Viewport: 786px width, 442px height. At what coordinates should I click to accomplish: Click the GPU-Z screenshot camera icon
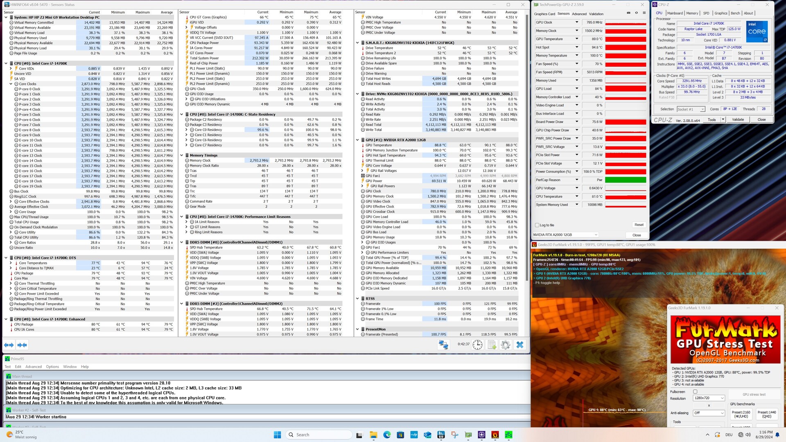tap(628, 13)
